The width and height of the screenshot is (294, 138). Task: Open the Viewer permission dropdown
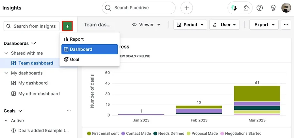click(146, 25)
